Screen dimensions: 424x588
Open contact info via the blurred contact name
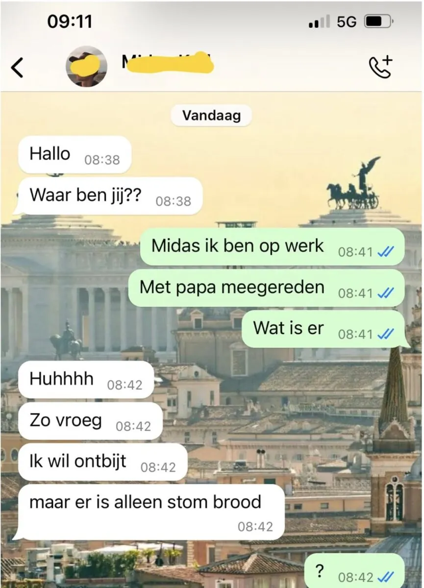click(167, 64)
